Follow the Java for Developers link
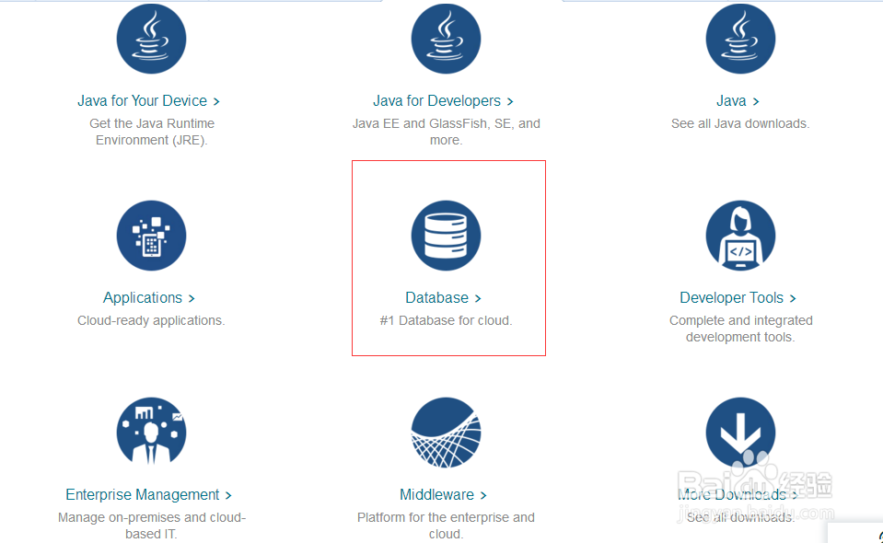 [x=443, y=100]
